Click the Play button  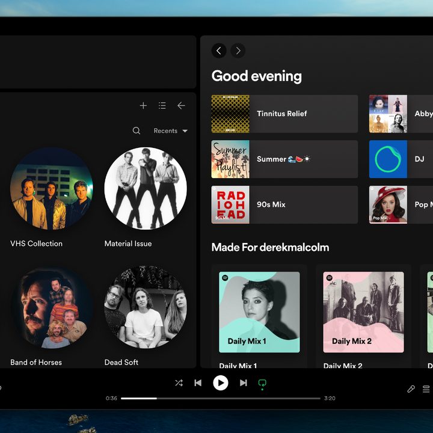pyautogui.click(x=221, y=382)
